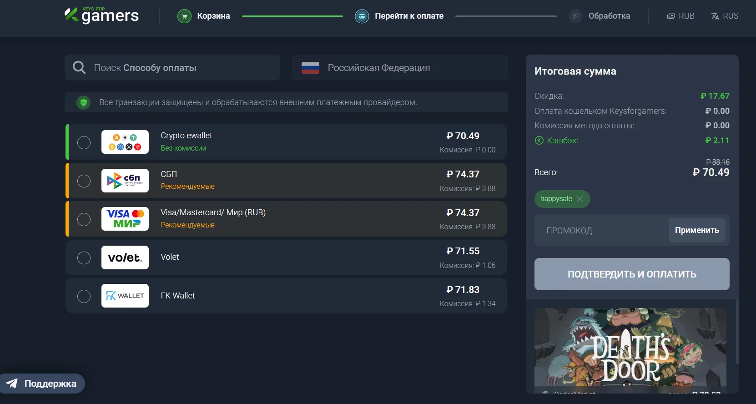Click the Промокод input field
This screenshot has width=756, height=404.
tap(600, 231)
